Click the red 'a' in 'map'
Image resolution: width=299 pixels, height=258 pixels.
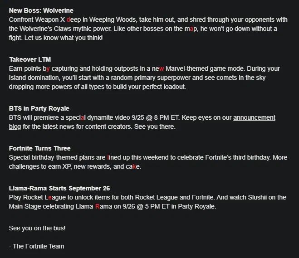click(x=191, y=29)
